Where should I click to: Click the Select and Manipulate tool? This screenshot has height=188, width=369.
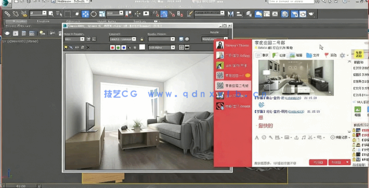[137, 14]
